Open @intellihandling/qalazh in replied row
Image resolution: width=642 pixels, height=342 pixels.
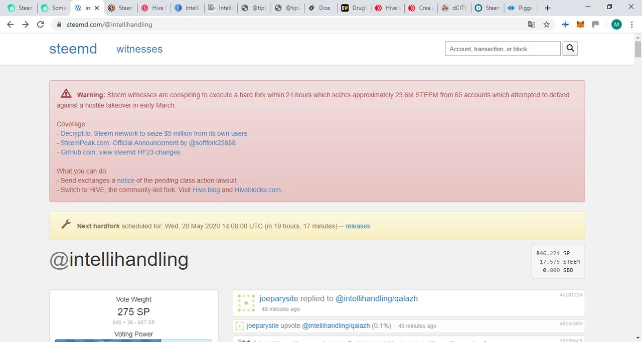pos(377,298)
